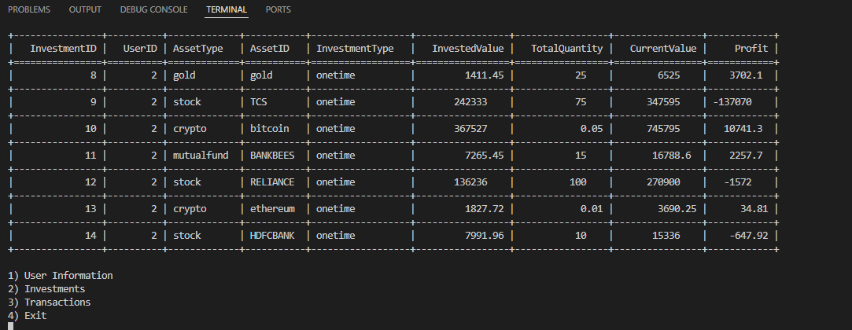Click invested value 7991.96
The width and height of the screenshot is (852, 330).
(484, 235)
